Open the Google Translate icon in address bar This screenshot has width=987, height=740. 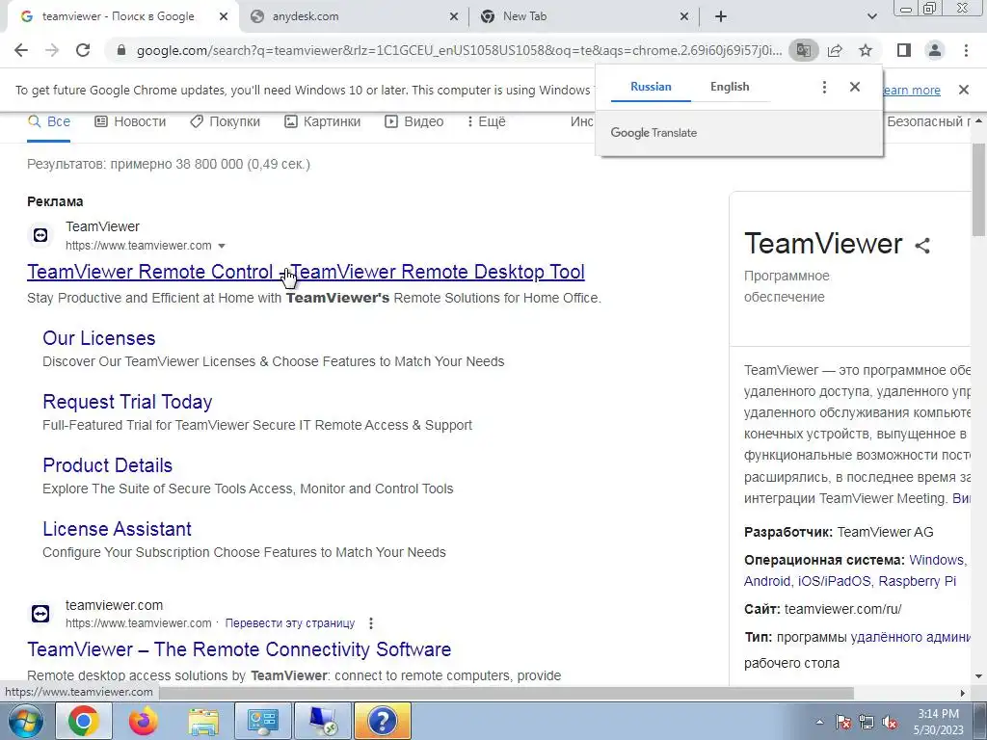[x=804, y=50]
